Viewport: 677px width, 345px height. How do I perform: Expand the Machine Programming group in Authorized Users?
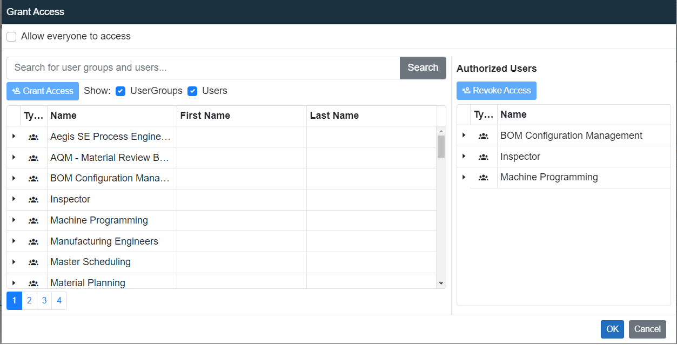[x=464, y=177]
